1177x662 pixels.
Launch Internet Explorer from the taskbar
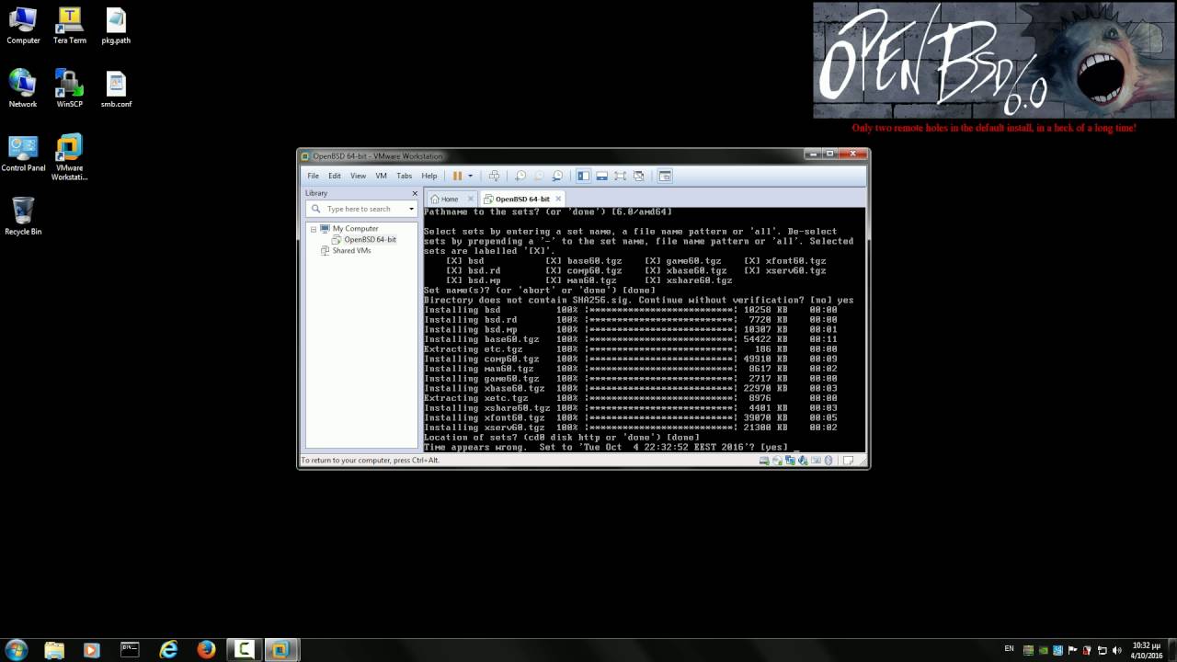168,650
